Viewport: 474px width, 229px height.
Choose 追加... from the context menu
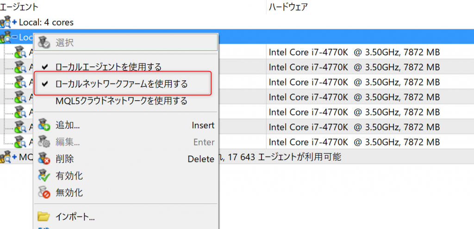coord(68,125)
